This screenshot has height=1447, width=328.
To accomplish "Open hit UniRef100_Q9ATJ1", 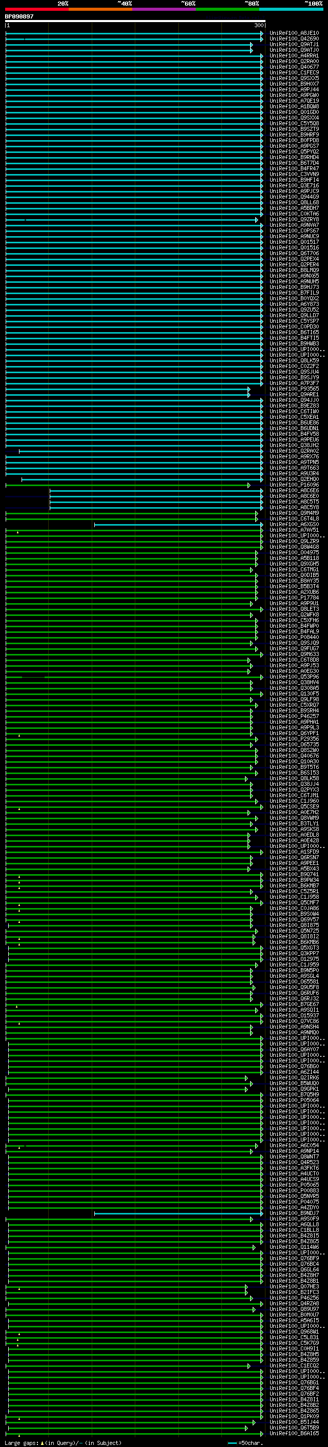I will click(294, 44).
